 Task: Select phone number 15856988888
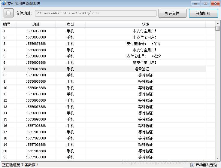[x=36, y=113]
